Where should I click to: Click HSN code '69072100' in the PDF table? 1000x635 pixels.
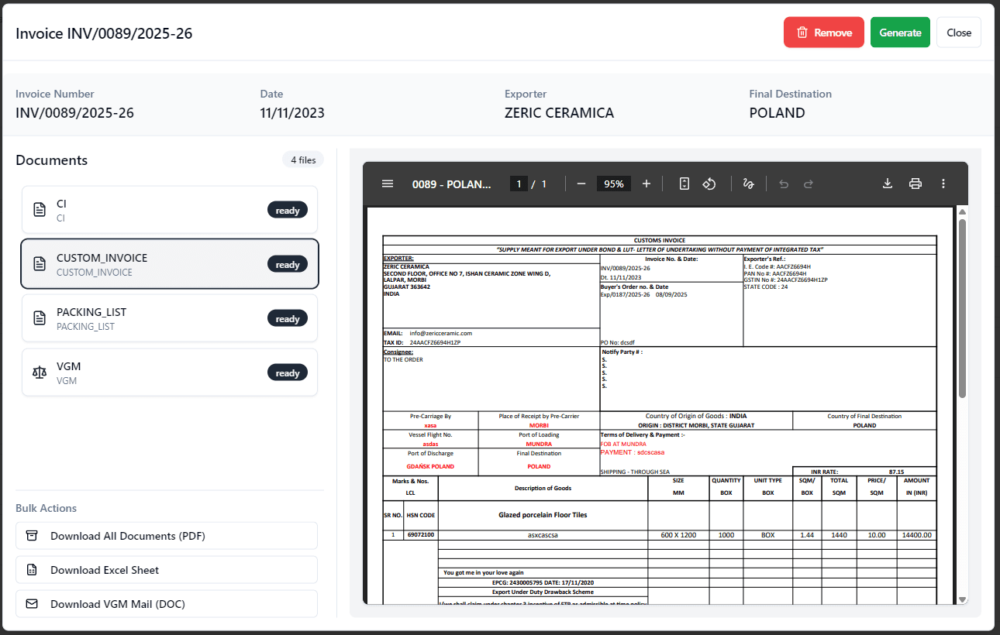(422, 534)
